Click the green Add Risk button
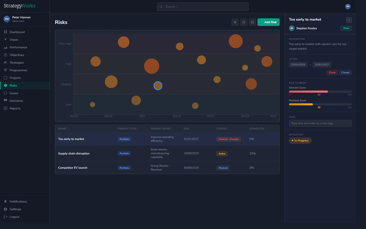This screenshot has width=366, height=229. pyautogui.click(x=268, y=22)
